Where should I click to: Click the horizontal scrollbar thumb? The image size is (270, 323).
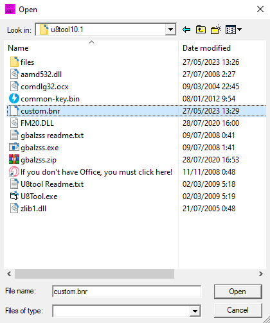click(x=94, y=274)
